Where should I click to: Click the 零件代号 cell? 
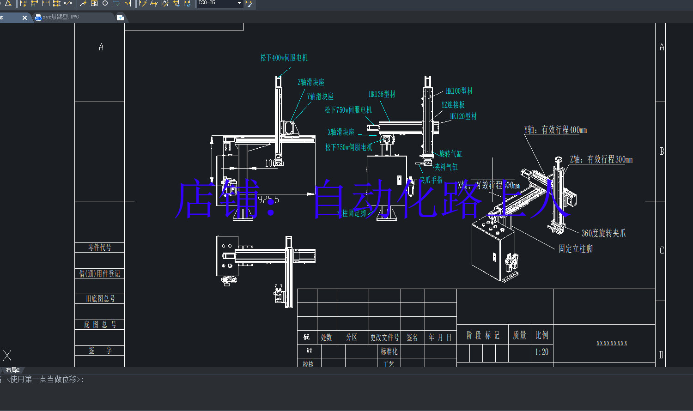click(100, 248)
